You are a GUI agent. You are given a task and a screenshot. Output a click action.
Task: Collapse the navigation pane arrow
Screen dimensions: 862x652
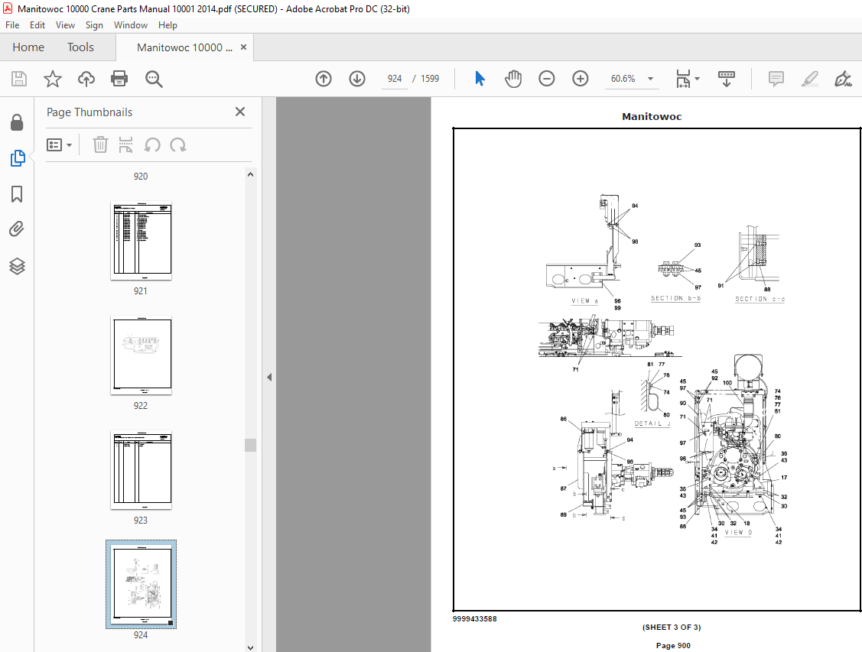[268, 378]
